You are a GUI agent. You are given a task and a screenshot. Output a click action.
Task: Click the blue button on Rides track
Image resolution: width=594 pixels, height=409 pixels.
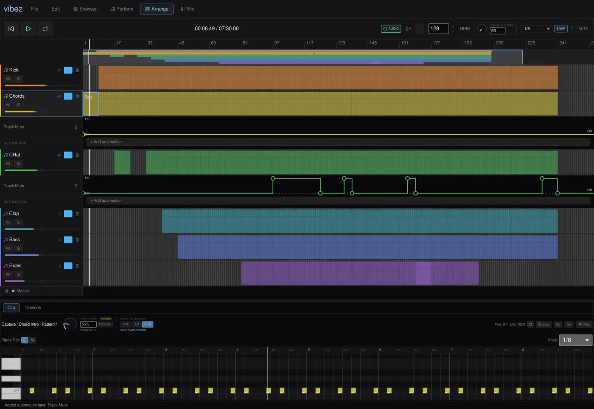click(x=68, y=266)
